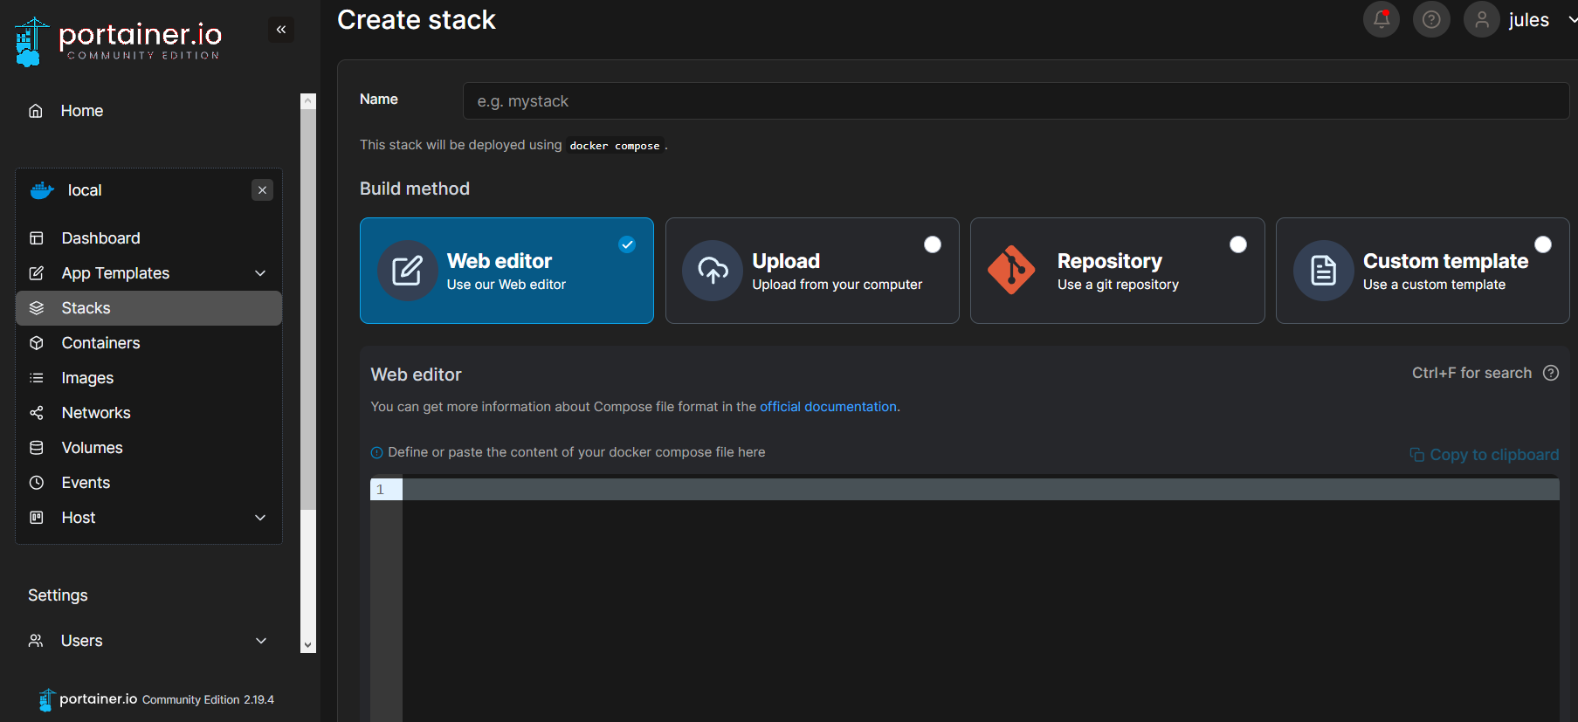Click the user avatar icon

1481,19
